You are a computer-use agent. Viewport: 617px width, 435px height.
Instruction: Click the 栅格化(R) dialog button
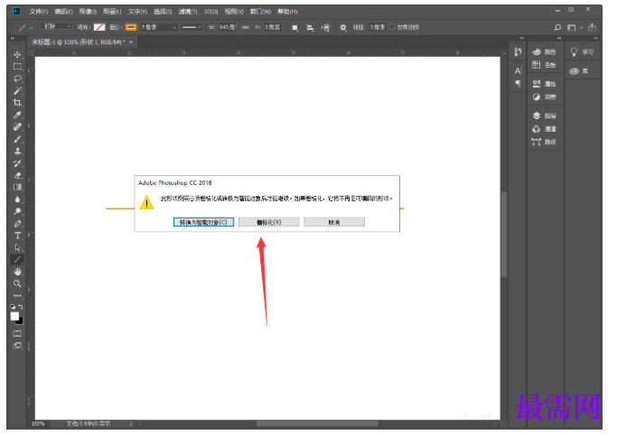[x=269, y=222]
